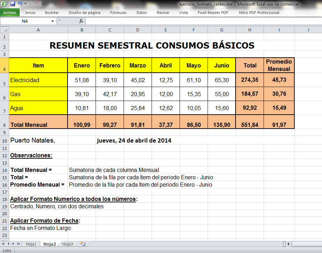Select the Hoja3 sheet tab
This screenshot has height=253, width=322.
click(x=67, y=244)
